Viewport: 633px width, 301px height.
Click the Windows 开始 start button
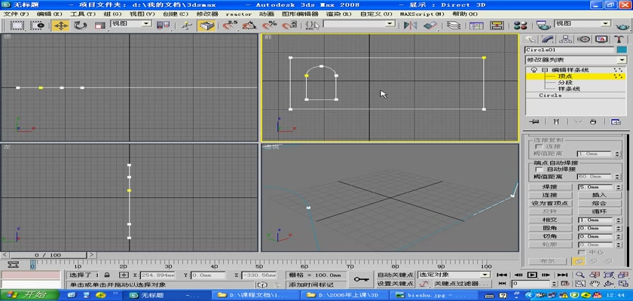29,296
